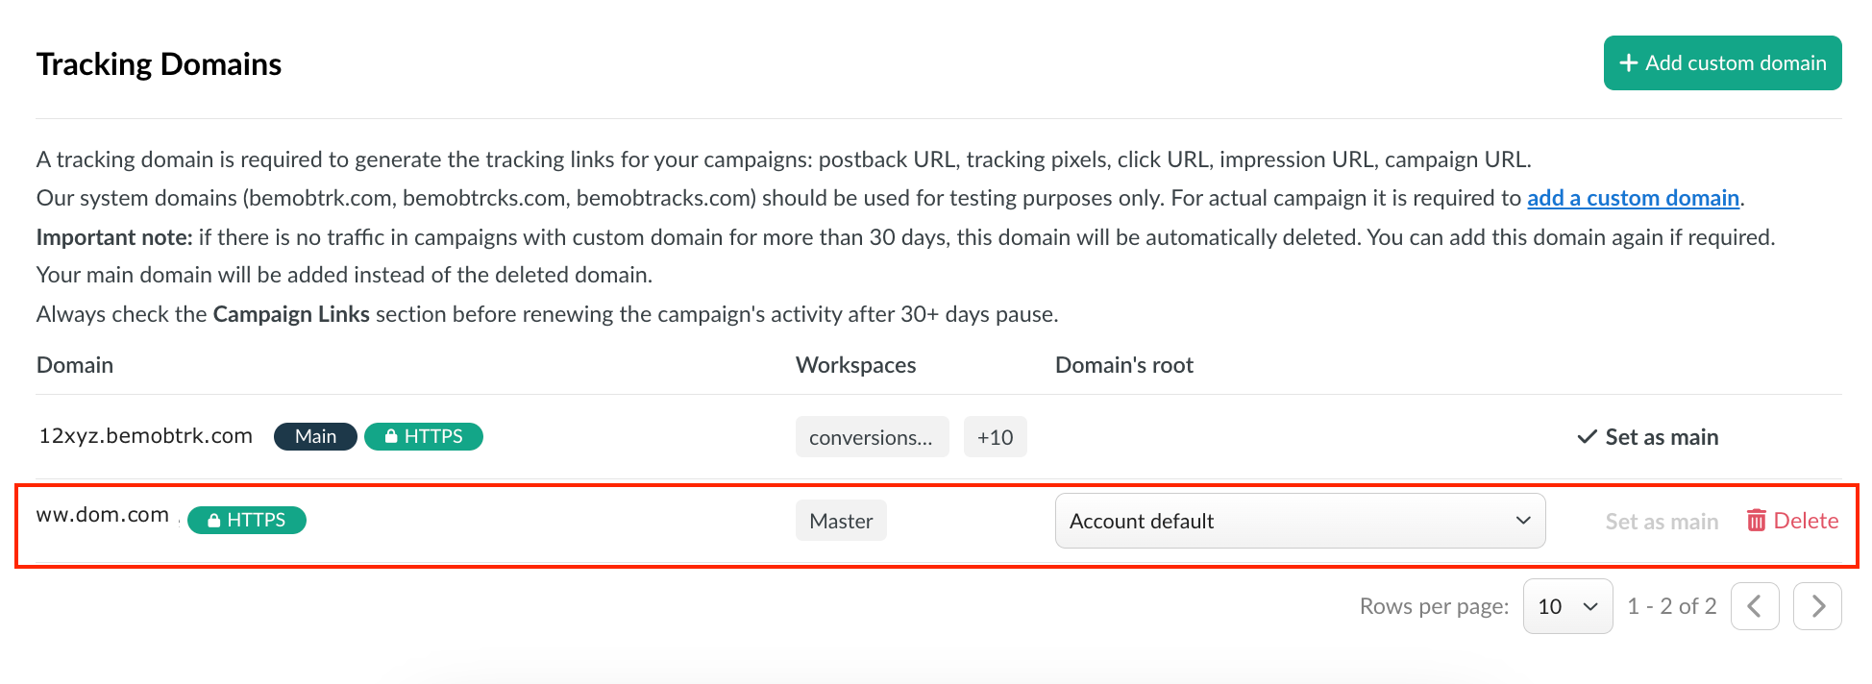
Task: Open the 'add a custom domain' link
Action: pyautogui.click(x=1633, y=198)
